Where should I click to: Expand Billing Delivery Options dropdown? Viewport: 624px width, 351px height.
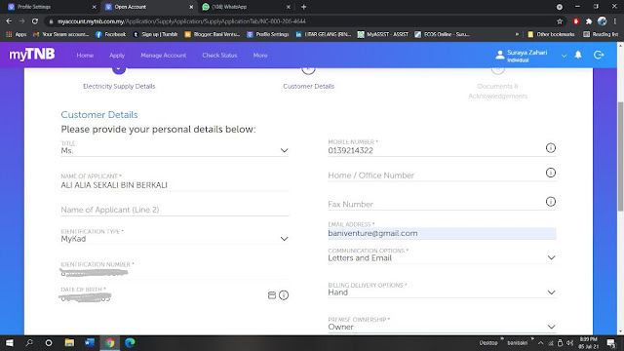pos(551,292)
